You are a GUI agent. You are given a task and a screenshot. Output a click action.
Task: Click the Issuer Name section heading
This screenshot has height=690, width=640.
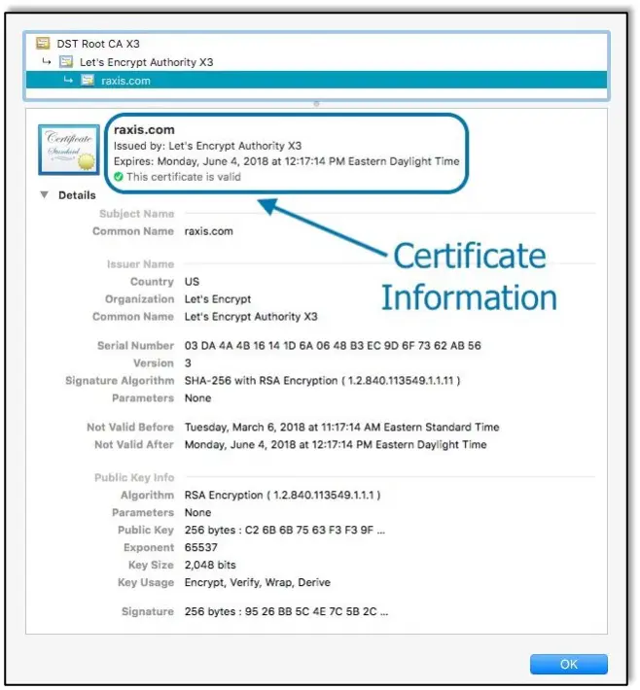(140, 264)
